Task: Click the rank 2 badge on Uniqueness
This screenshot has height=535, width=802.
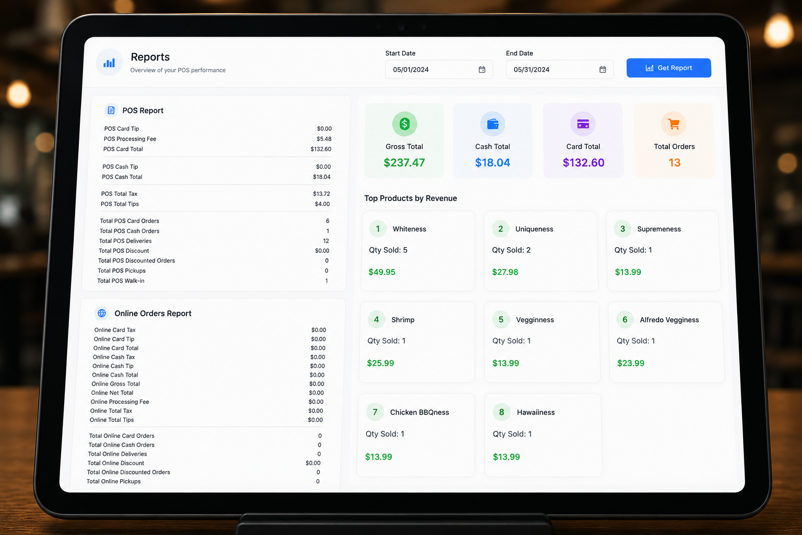Action: click(501, 229)
